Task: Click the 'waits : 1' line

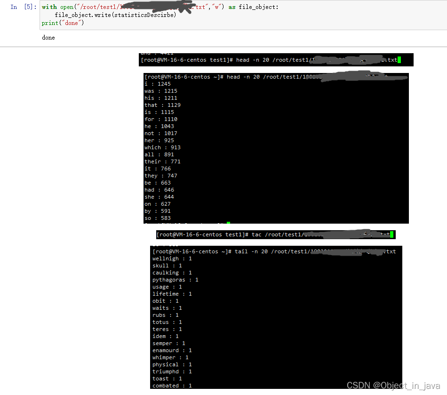Action: (167, 308)
